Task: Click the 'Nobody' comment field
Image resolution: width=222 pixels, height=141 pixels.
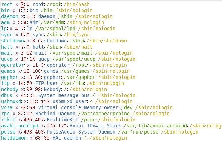Action: [53, 89]
